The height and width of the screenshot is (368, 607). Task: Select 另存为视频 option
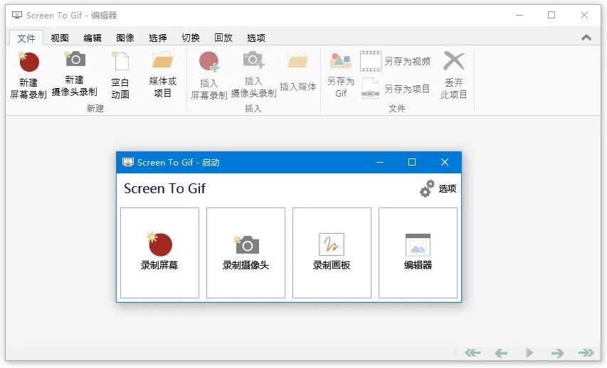395,61
